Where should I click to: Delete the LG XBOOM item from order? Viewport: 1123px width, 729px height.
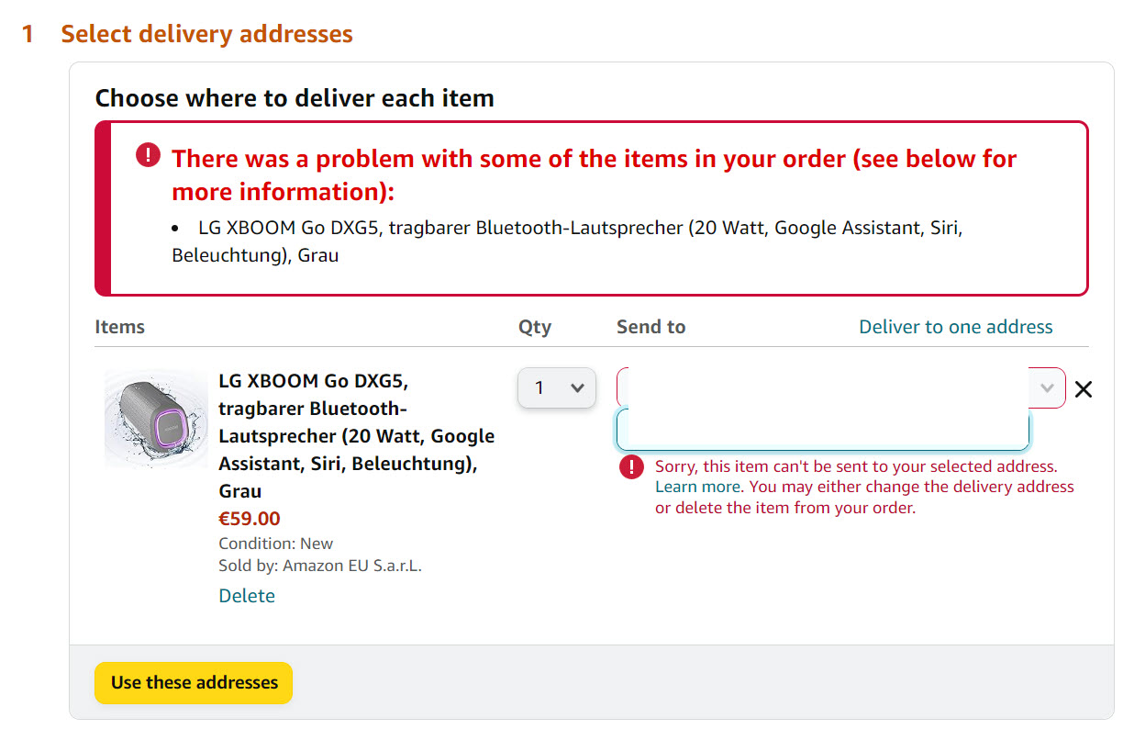pyautogui.click(x=247, y=596)
